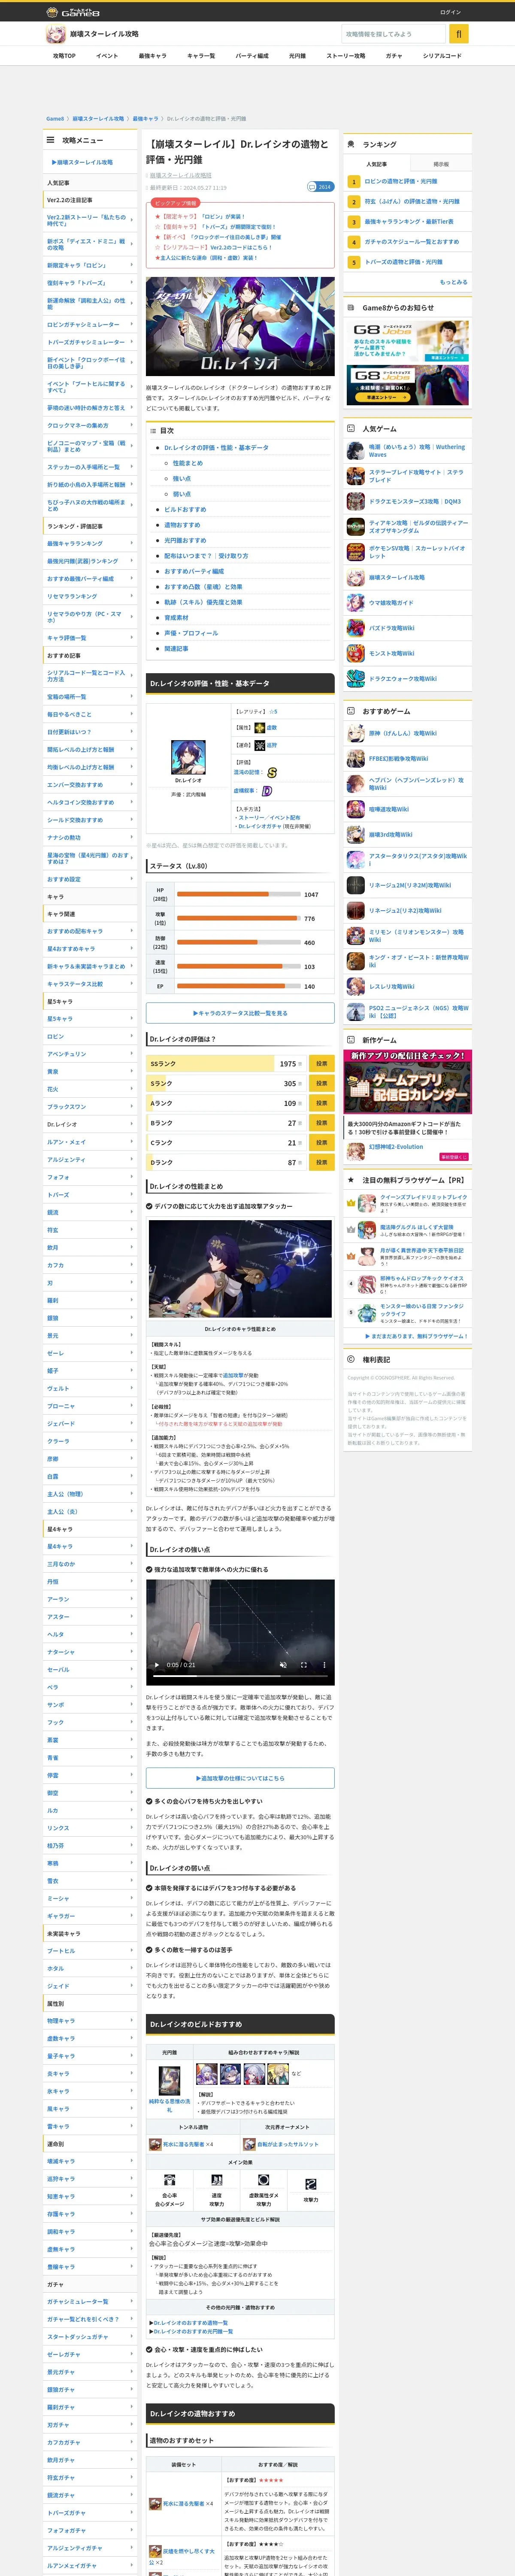The height and width of the screenshot is (2576, 515).
Task: Click the video progress bar
Action: 240,1677
